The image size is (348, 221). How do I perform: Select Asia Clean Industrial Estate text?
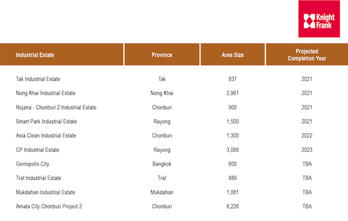46,136
